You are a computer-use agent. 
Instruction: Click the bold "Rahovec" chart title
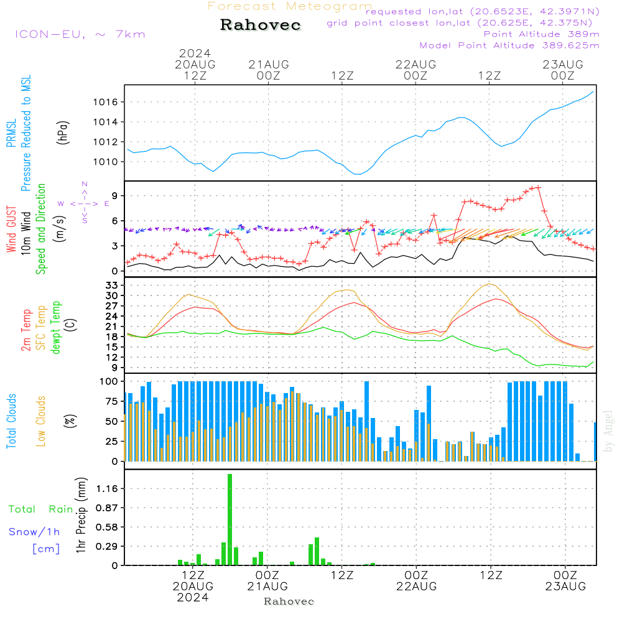coord(261,25)
